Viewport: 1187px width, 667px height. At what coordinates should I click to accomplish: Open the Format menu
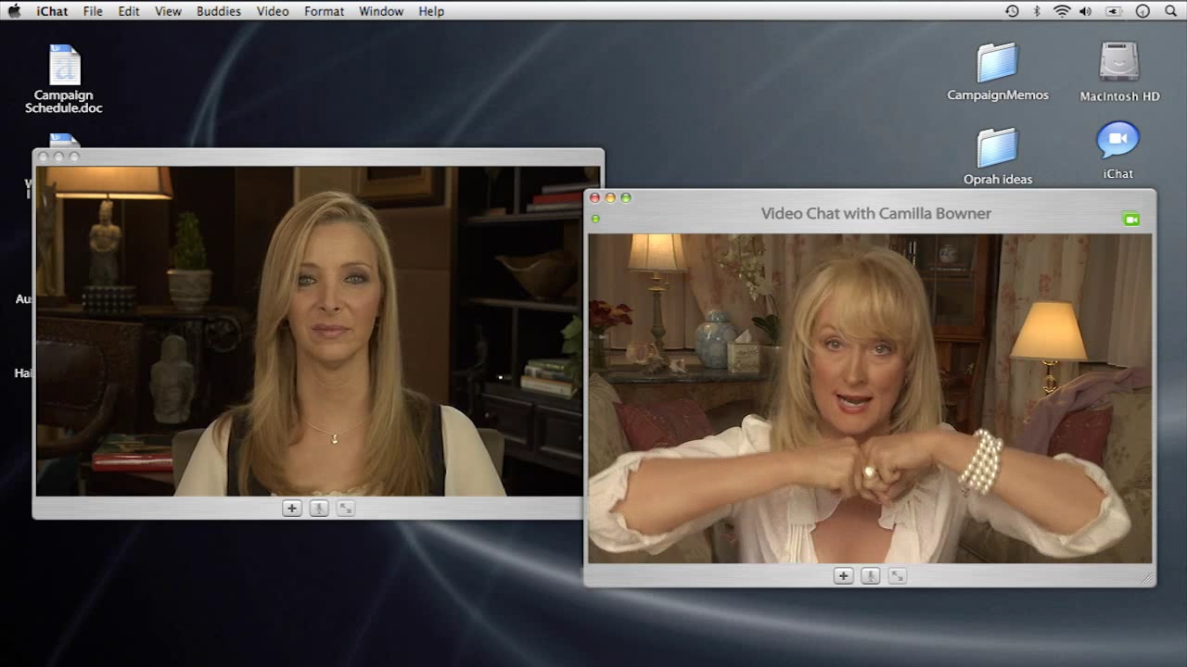(324, 11)
